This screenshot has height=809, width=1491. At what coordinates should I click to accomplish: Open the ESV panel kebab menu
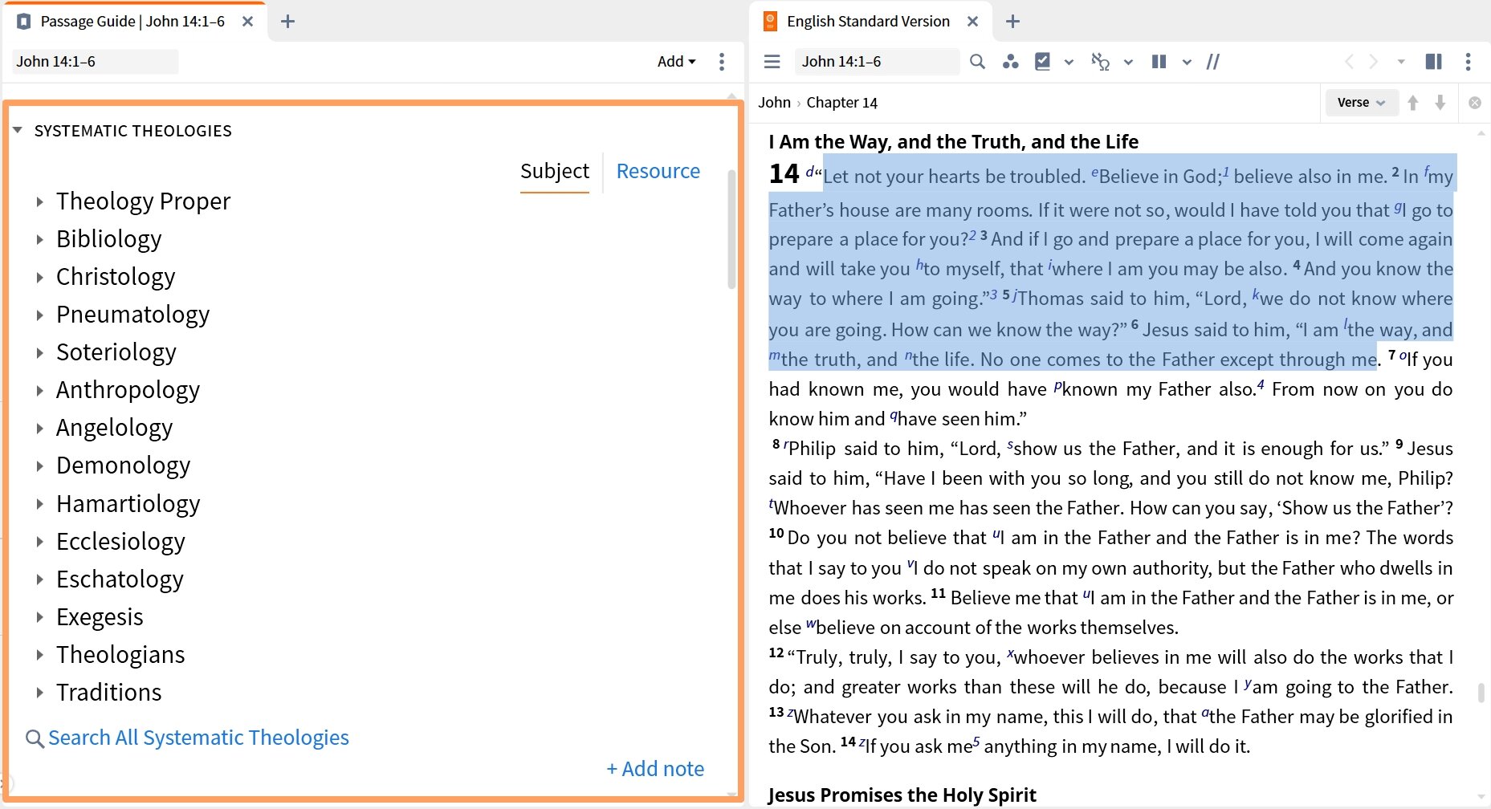click(x=1468, y=62)
